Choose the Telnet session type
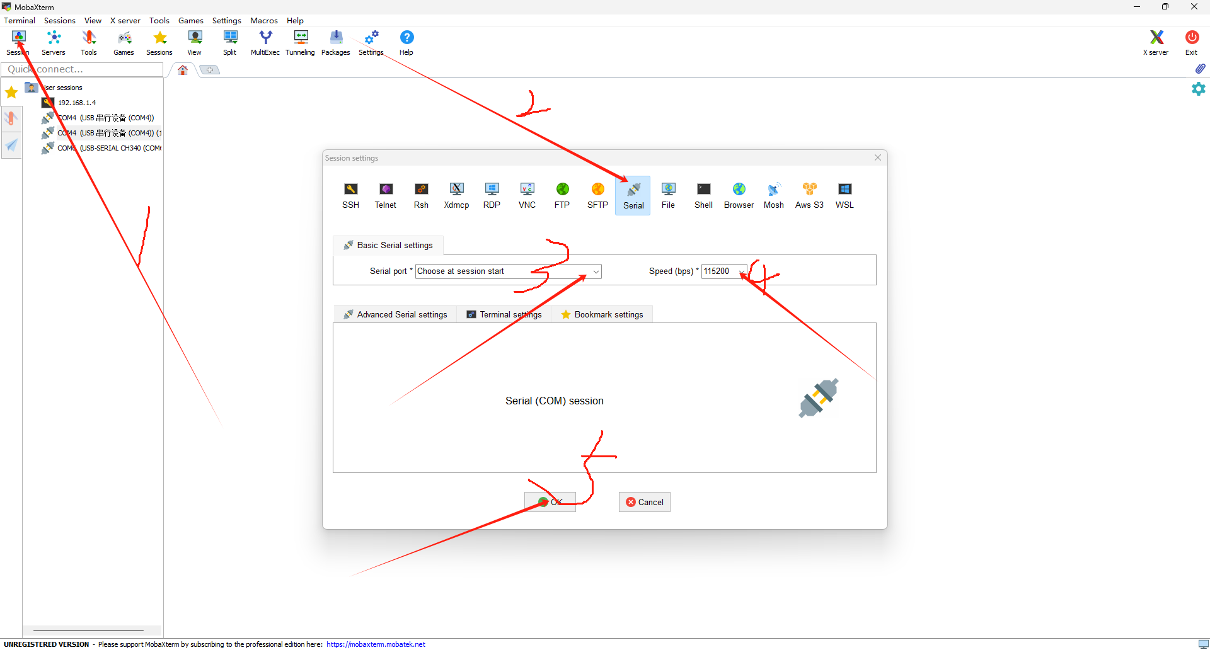Viewport: 1210px width, 650px height. point(385,195)
